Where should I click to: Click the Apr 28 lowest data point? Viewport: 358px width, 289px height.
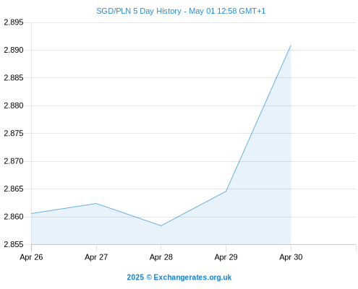pos(161,225)
